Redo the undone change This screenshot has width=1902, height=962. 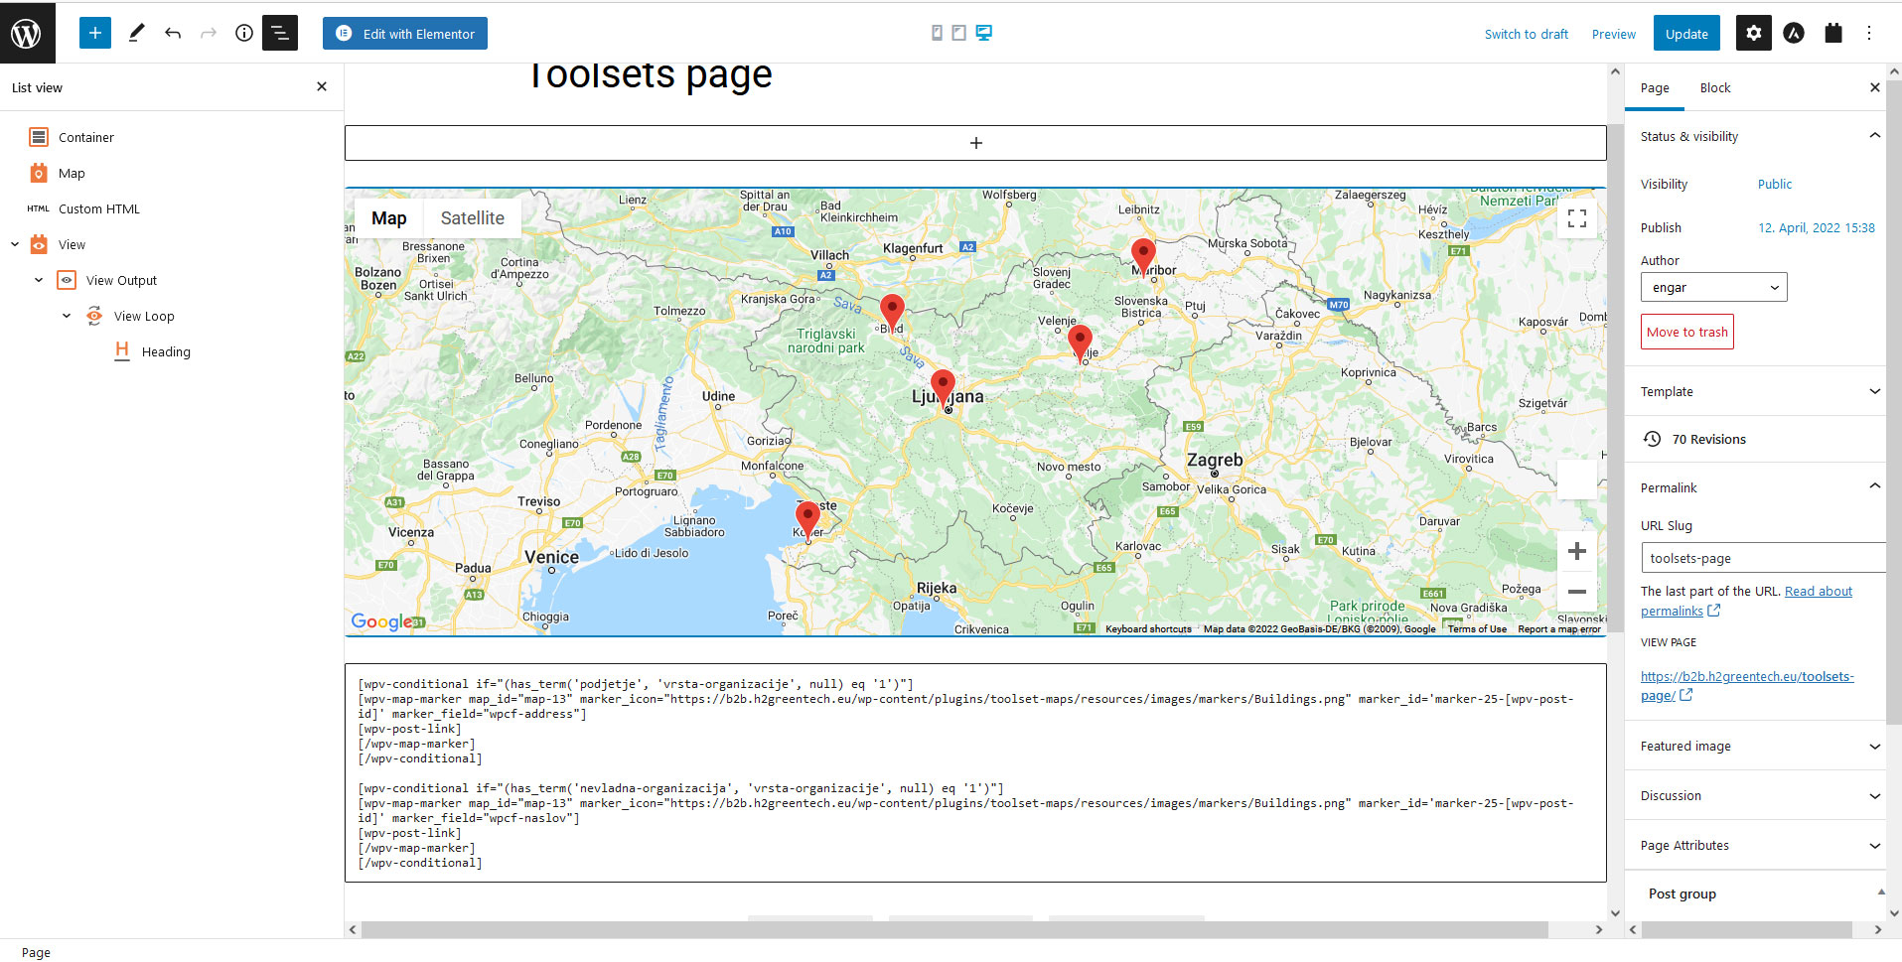(209, 33)
